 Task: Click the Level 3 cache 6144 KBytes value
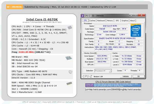(127, 65)
